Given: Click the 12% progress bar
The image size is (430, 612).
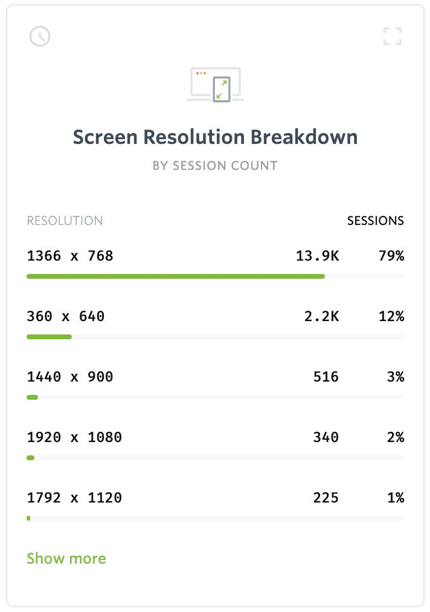Looking at the screenshot, I should [x=50, y=337].
